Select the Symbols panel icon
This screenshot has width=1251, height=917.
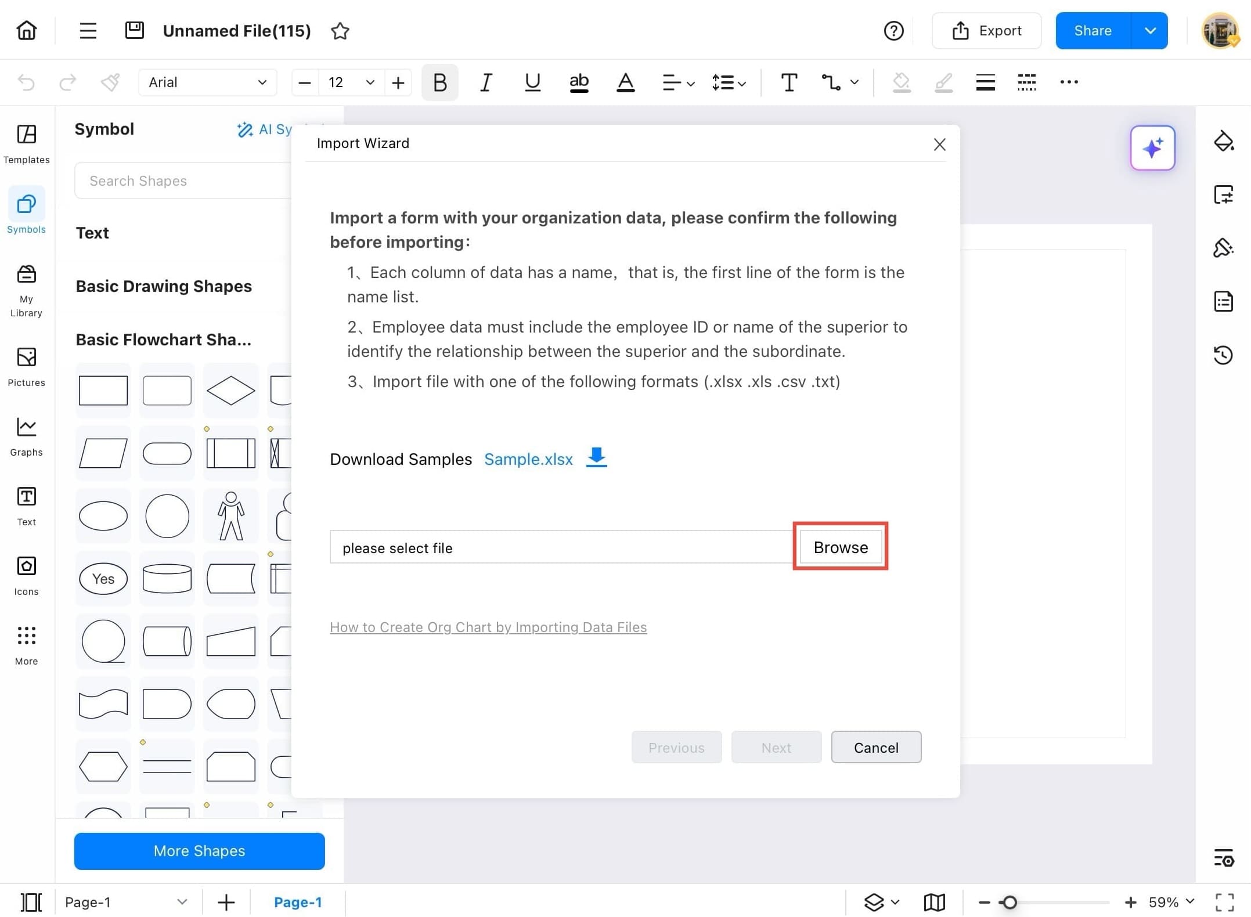tap(26, 212)
